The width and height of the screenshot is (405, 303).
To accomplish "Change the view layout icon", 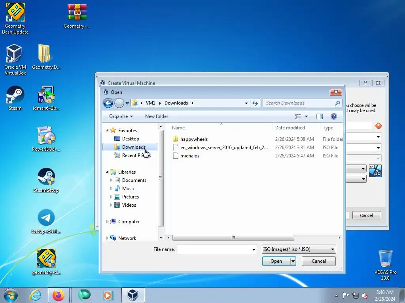I will (x=298, y=116).
